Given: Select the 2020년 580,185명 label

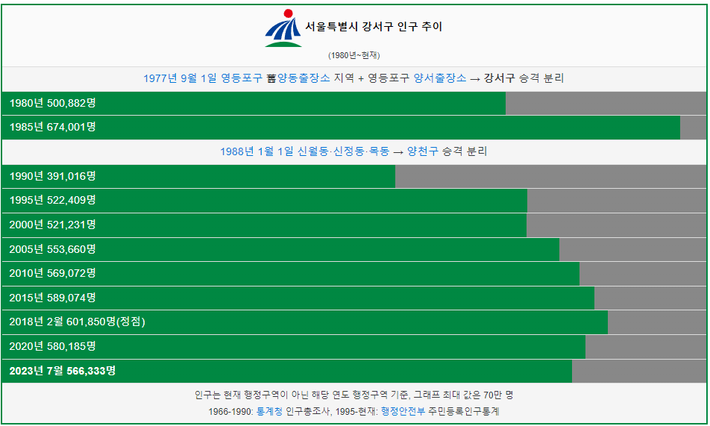Looking at the screenshot, I should 52,347.
